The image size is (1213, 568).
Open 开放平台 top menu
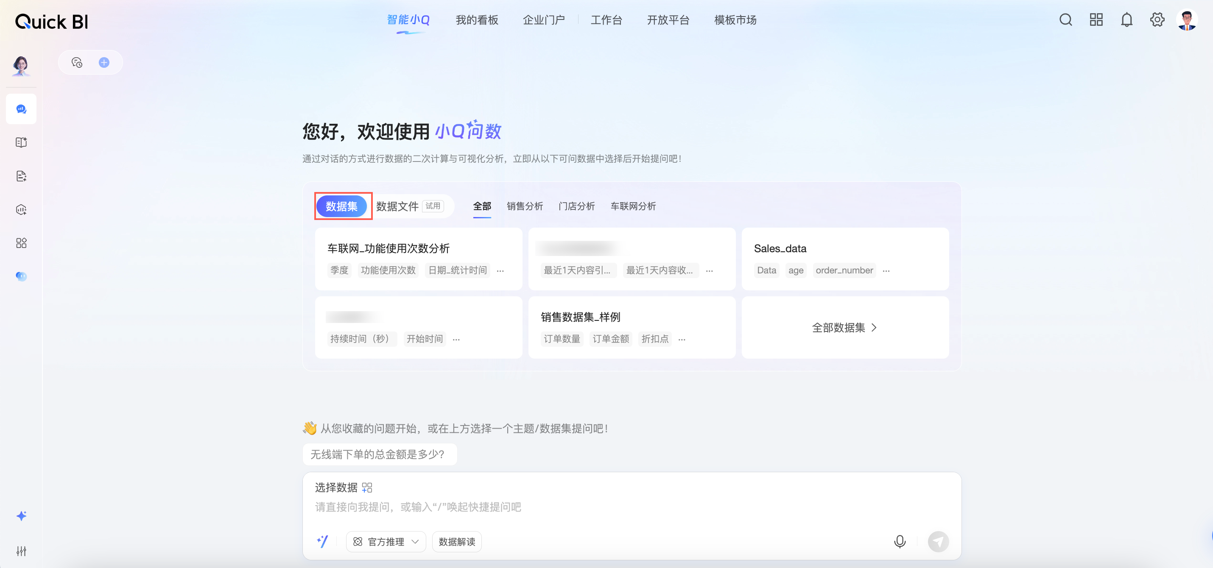[668, 20]
